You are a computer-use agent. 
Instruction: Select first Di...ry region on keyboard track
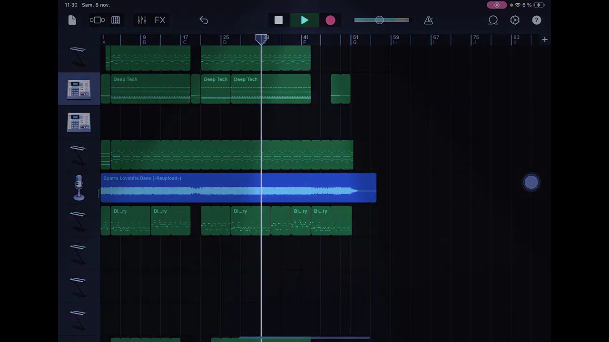pyautogui.click(x=130, y=221)
